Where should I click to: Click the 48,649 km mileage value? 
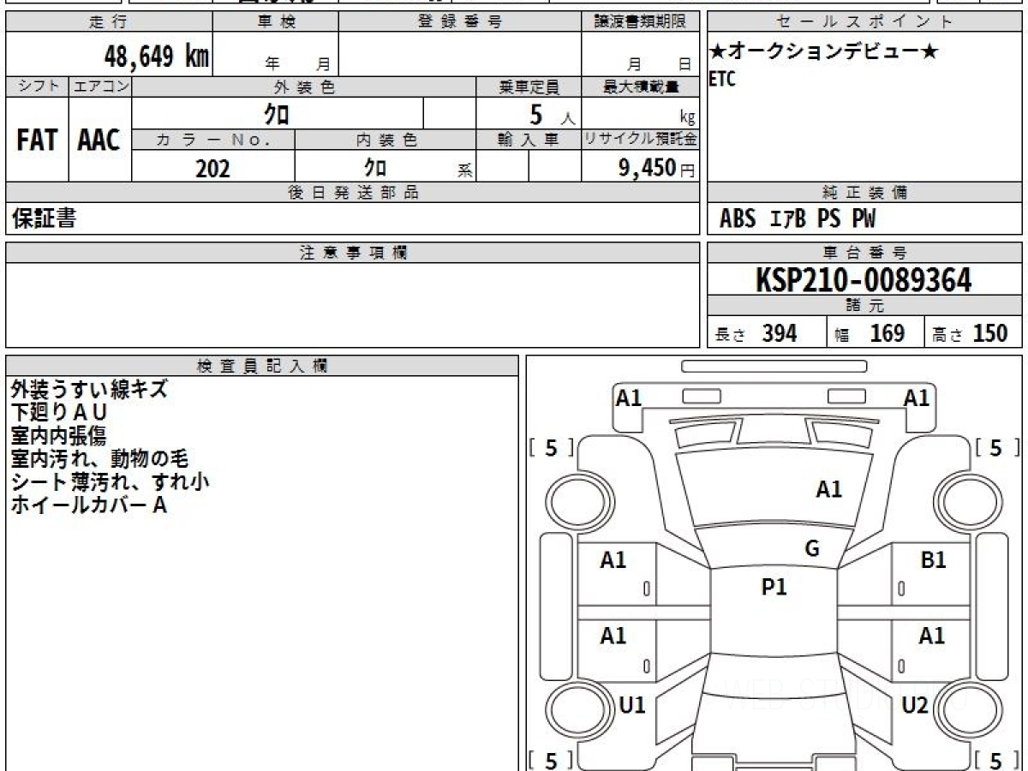point(157,57)
